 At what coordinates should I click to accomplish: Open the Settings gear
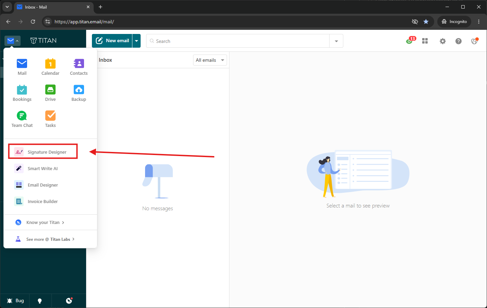tap(443, 41)
